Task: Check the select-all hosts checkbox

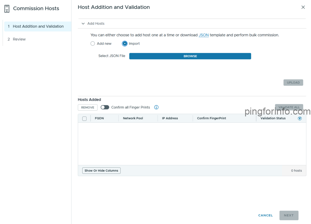Action: [x=84, y=119]
